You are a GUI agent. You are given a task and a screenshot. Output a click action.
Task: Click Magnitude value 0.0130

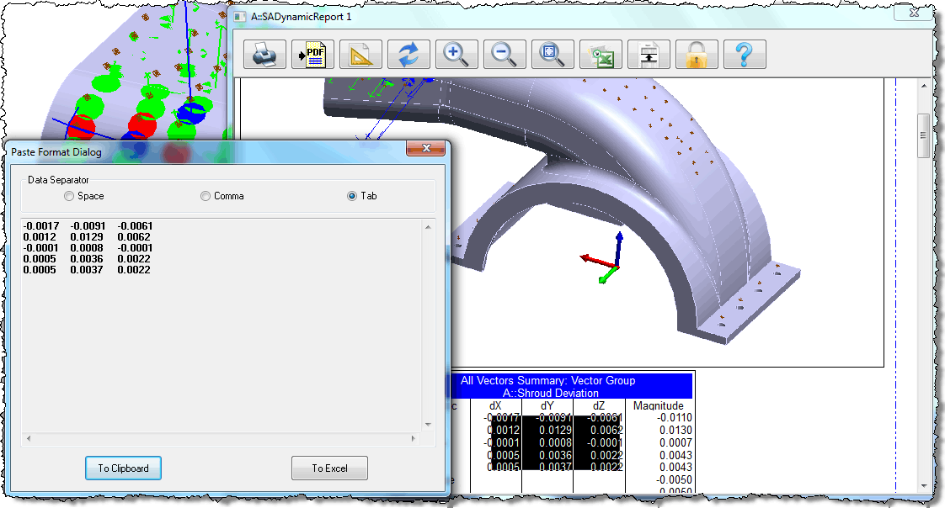[x=675, y=431]
